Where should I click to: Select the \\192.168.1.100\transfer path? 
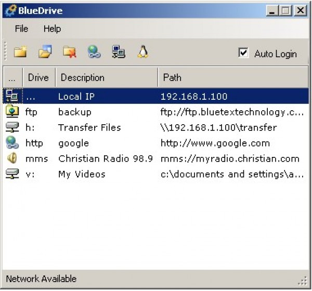click(x=219, y=127)
